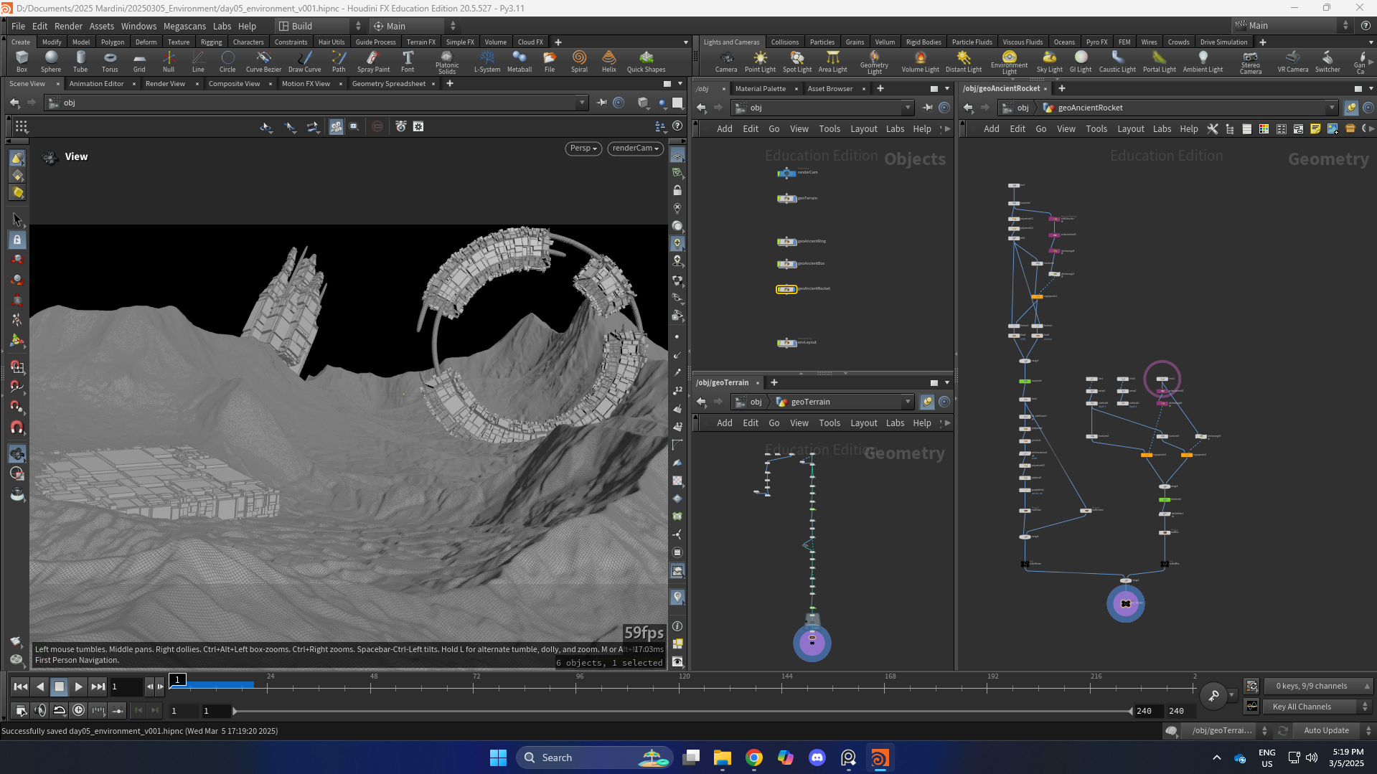Click Layout in geoAncientRocket network menu
This screenshot has height=774, width=1377.
pos(1130,129)
